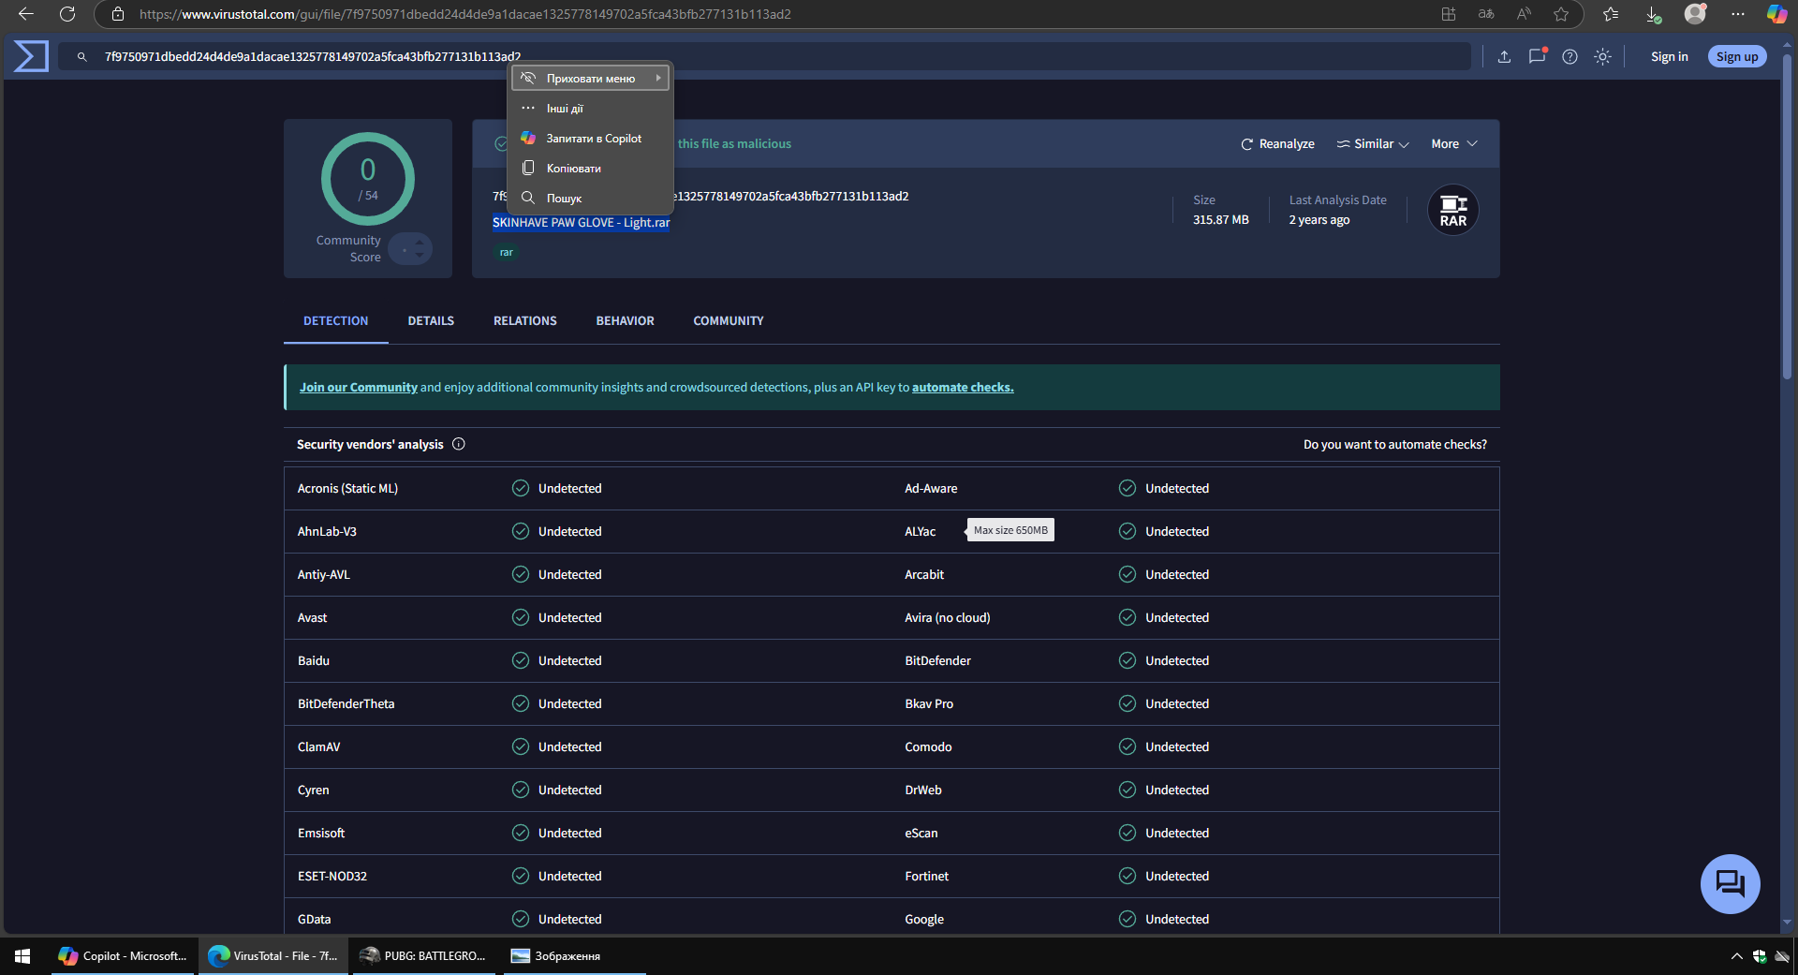Click the search magnifier in VirusTotal bar
The image size is (1798, 975).
(82, 57)
